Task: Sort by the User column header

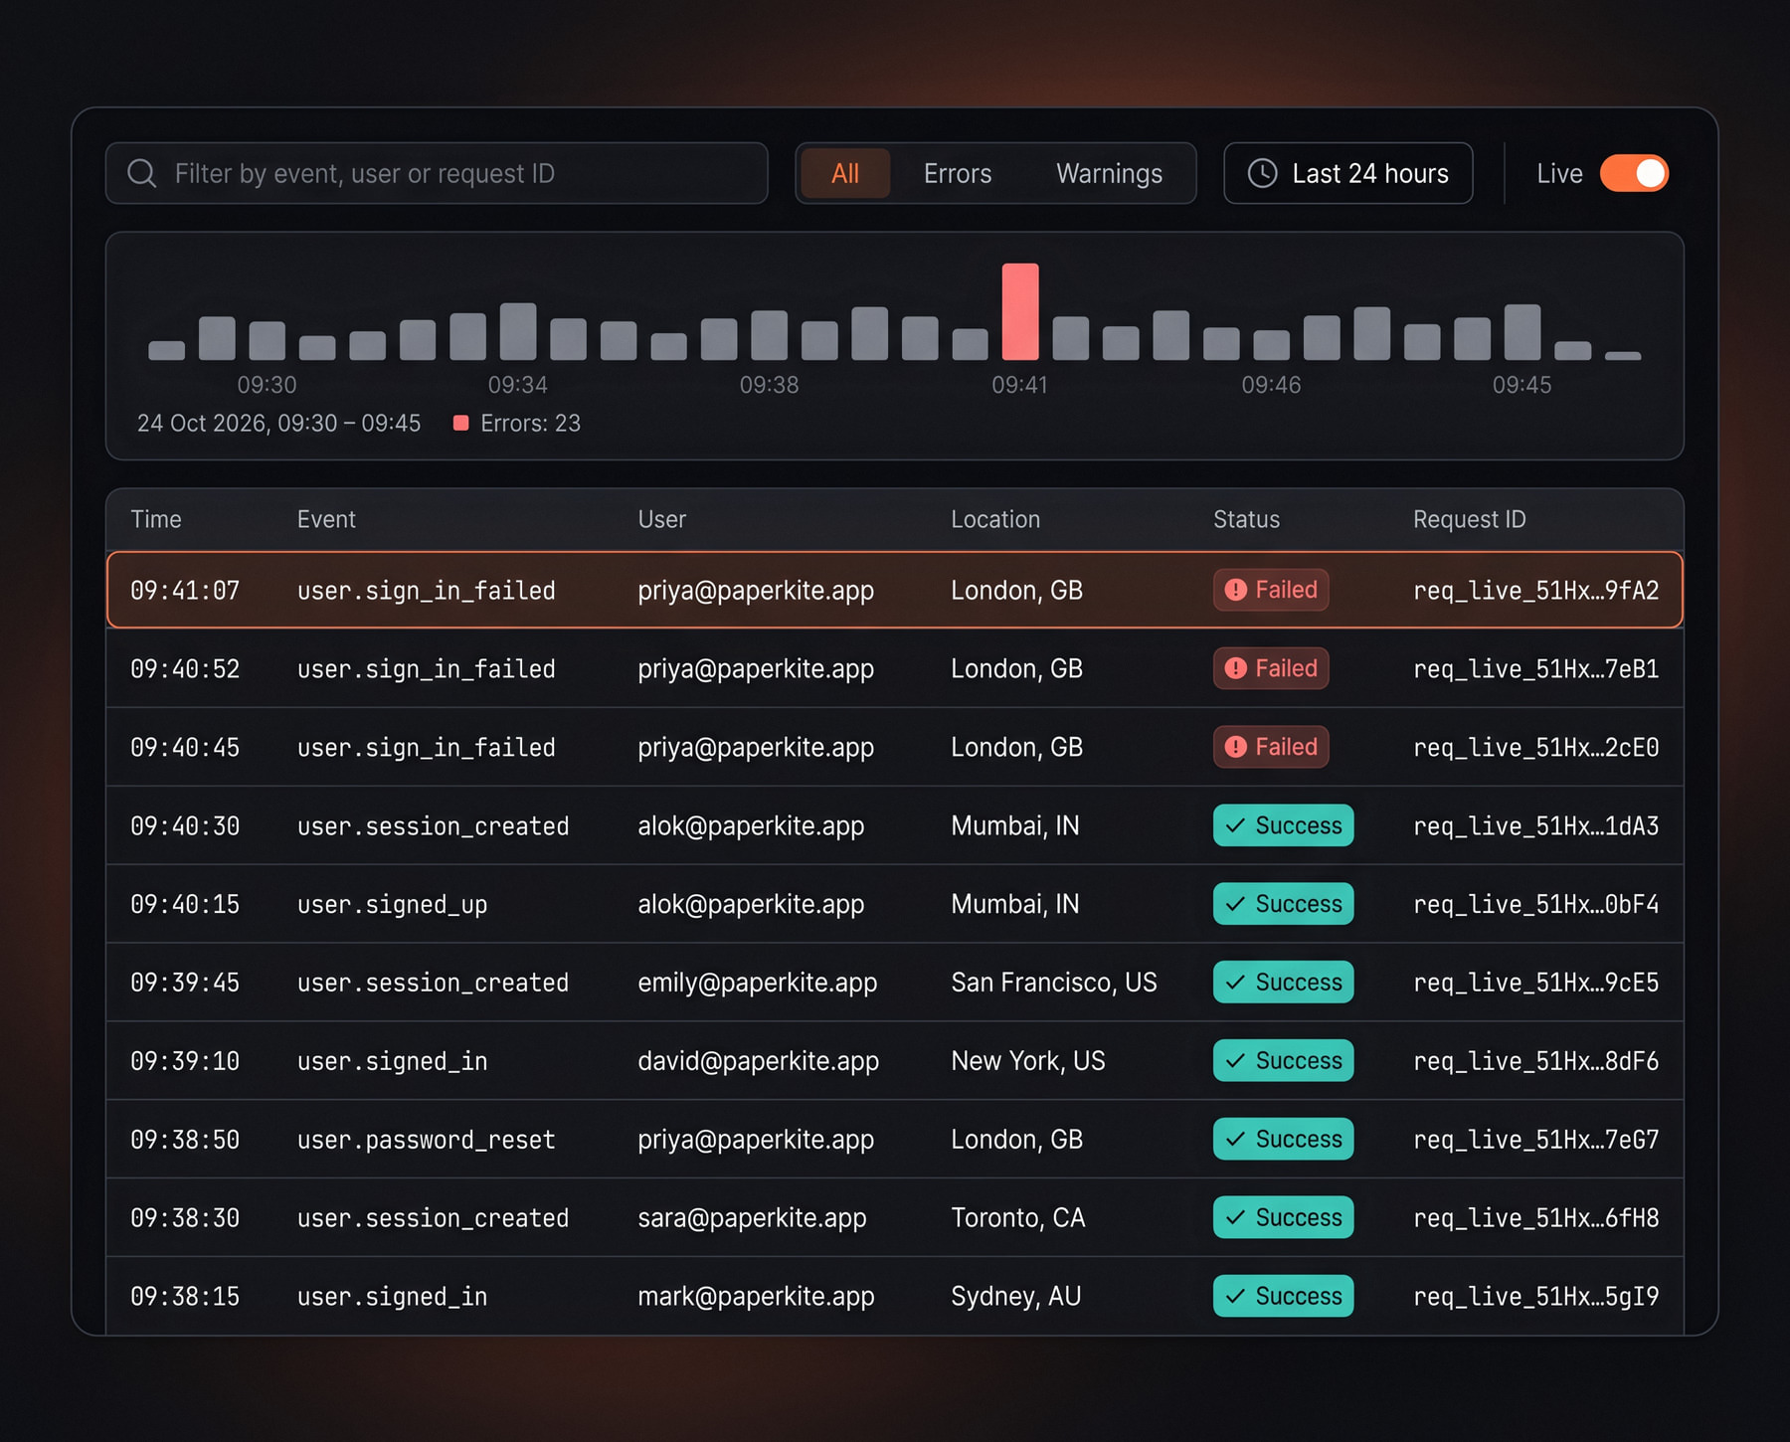Action: (x=661, y=519)
